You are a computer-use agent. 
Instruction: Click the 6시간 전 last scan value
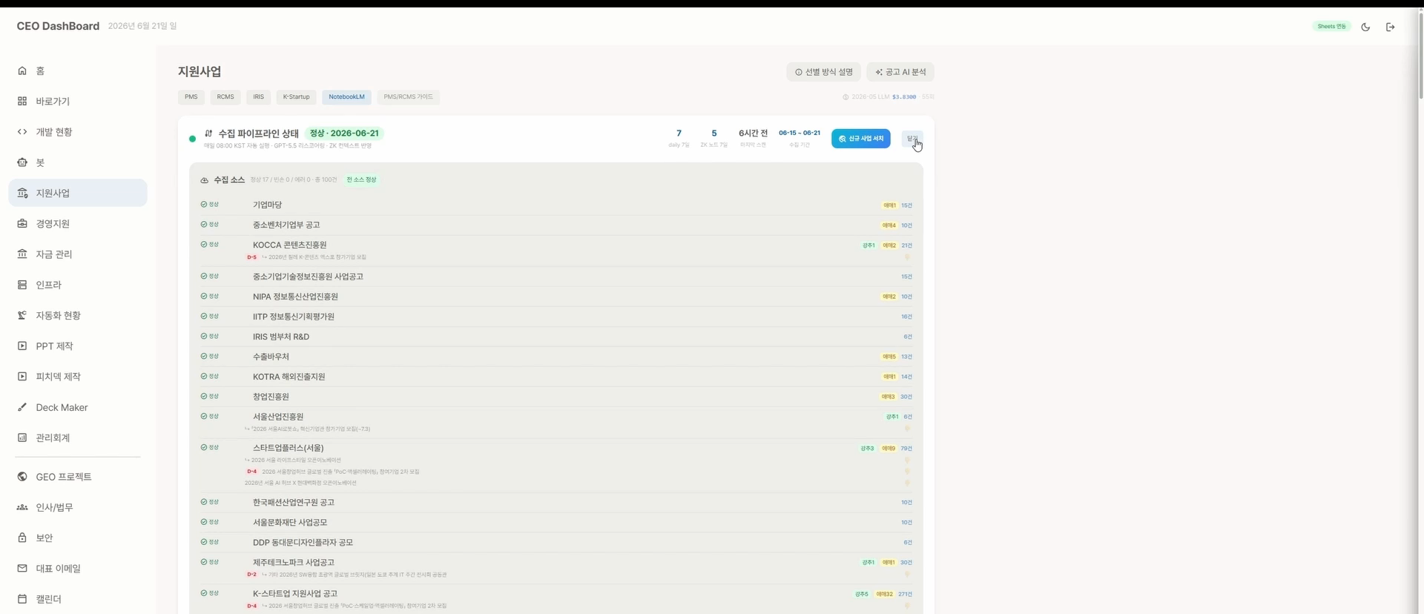[x=753, y=133]
